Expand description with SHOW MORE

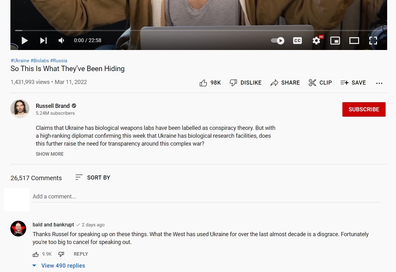(x=50, y=154)
